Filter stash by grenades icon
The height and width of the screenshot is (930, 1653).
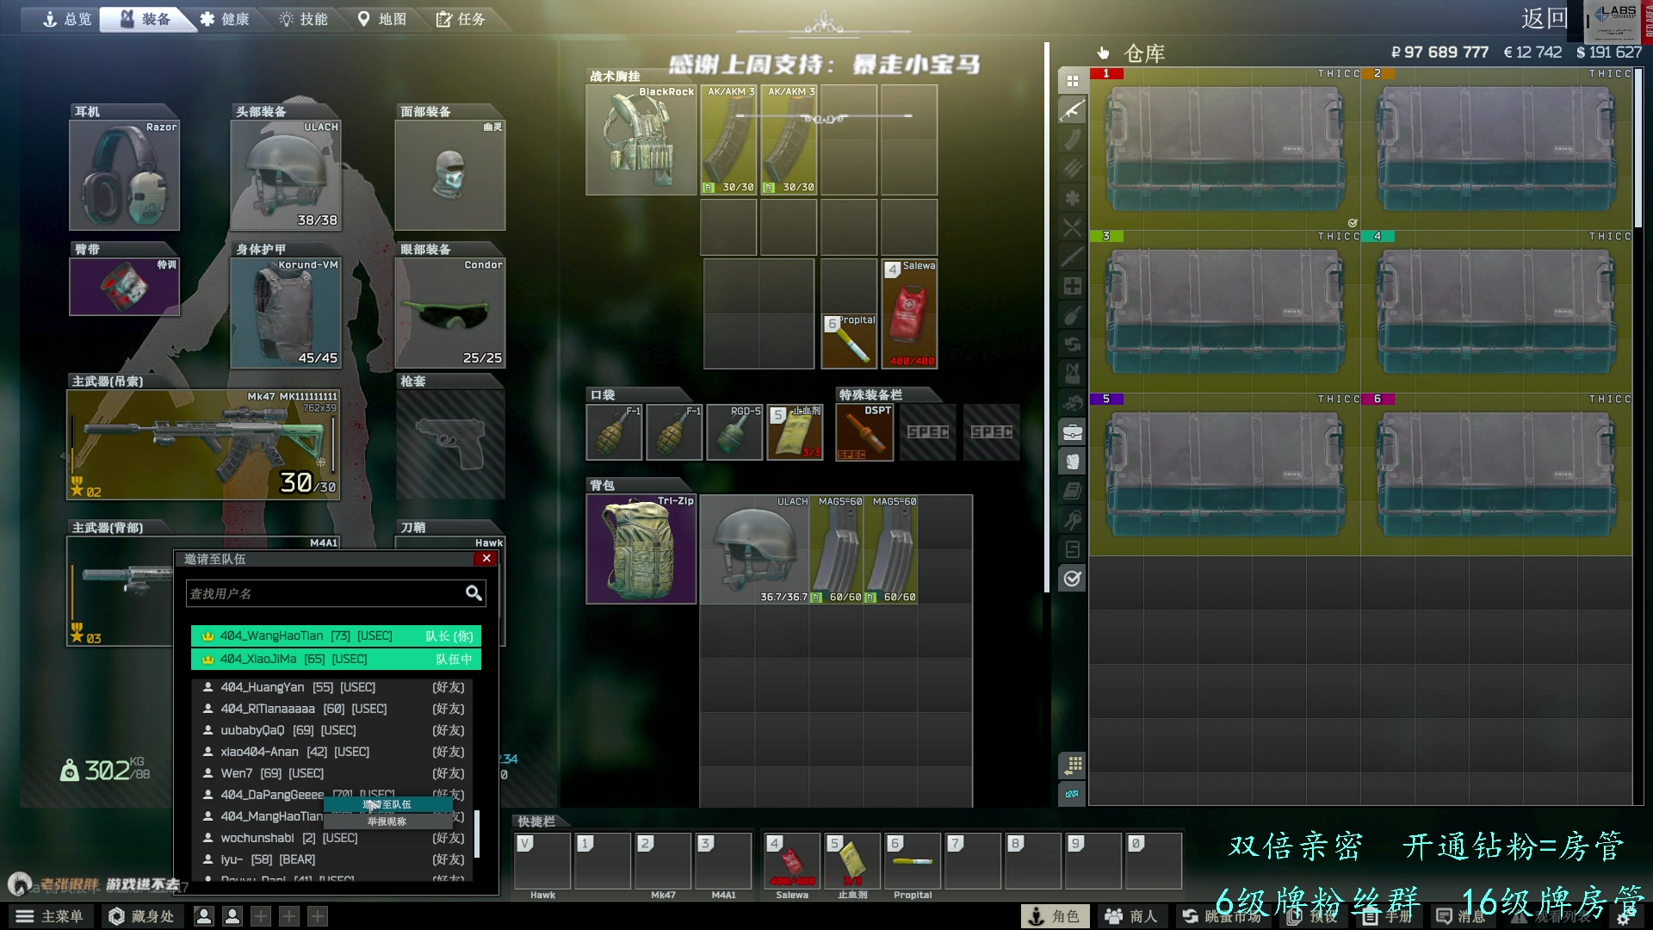[x=1072, y=315]
